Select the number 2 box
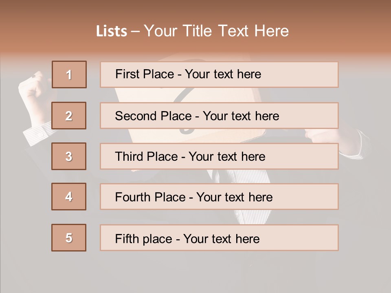Viewport: 391px width, 293px height. click(x=69, y=116)
